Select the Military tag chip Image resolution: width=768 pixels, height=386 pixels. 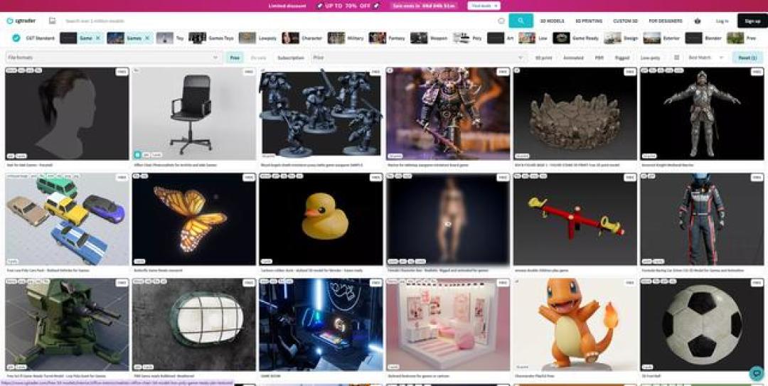pos(346,38)
